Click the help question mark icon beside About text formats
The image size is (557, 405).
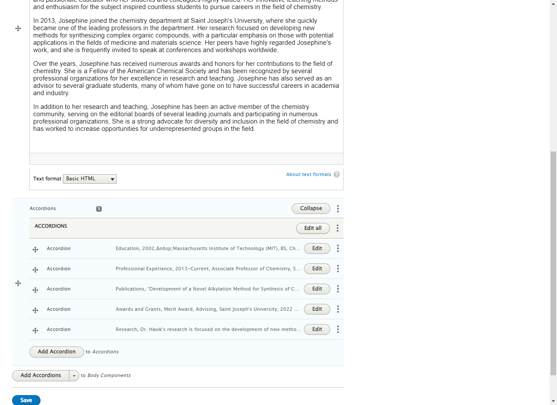click(337, 174)
